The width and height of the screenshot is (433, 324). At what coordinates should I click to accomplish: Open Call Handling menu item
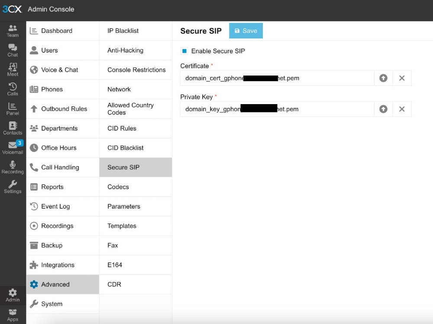63,167
